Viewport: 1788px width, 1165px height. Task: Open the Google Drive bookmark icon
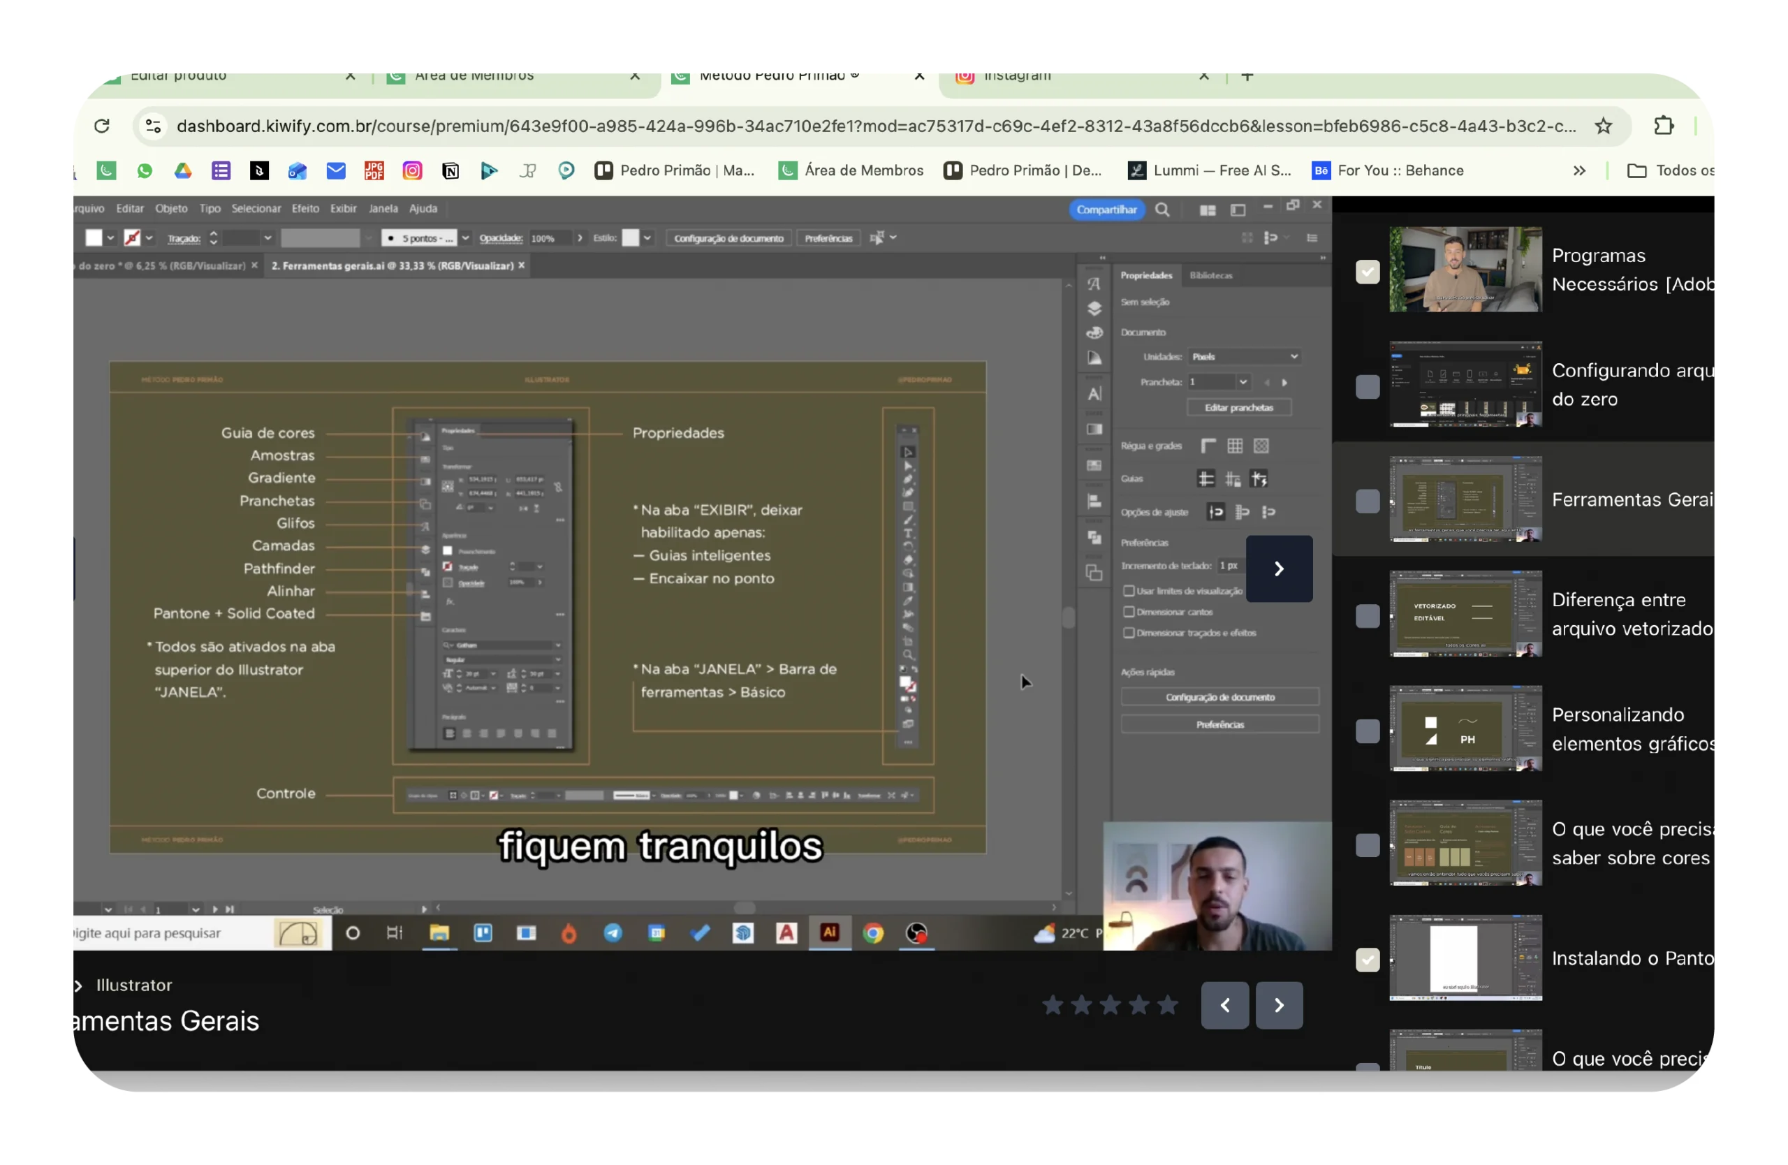pos(182,170)
